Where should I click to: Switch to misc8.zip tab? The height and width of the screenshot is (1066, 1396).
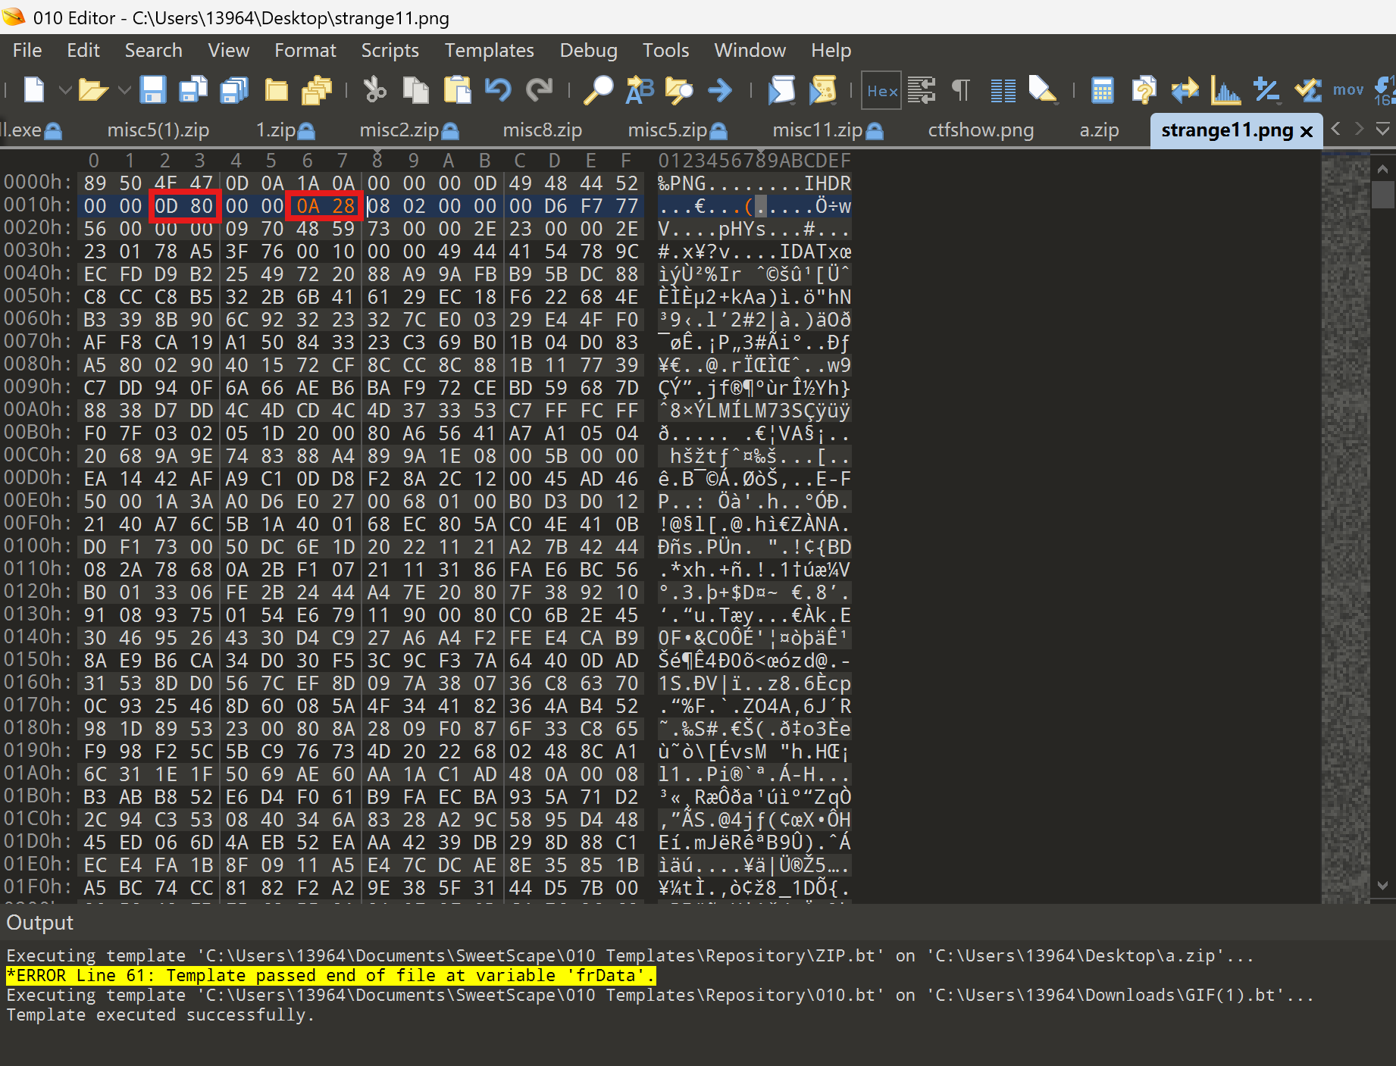(543, 130)
